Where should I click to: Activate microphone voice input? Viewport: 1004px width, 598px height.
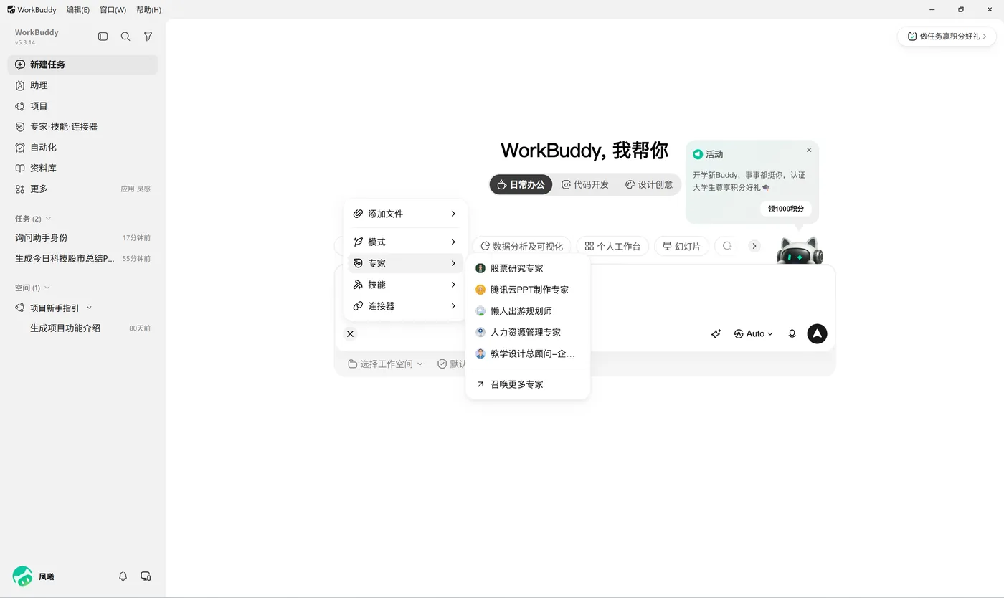(x=792, y=334)
